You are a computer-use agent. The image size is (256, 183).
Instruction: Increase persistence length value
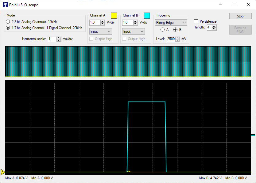(214, 26)
